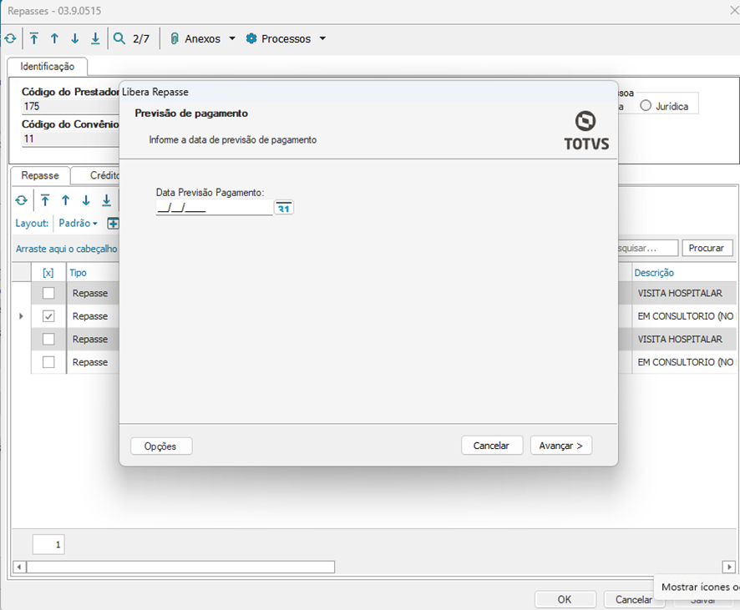Viewport: 740px width, 610px height.
Task: Select the Repasse tab
Action: coord(40,175)
